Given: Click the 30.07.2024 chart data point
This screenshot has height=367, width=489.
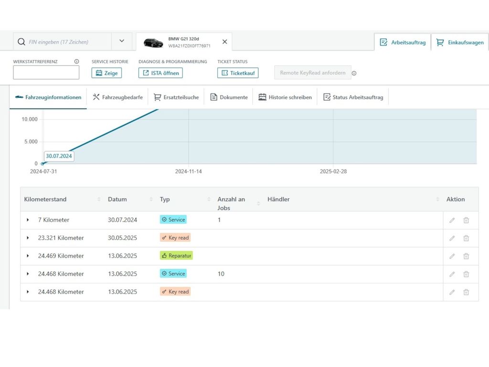Looking at the screenshot, I should (43, 163).
